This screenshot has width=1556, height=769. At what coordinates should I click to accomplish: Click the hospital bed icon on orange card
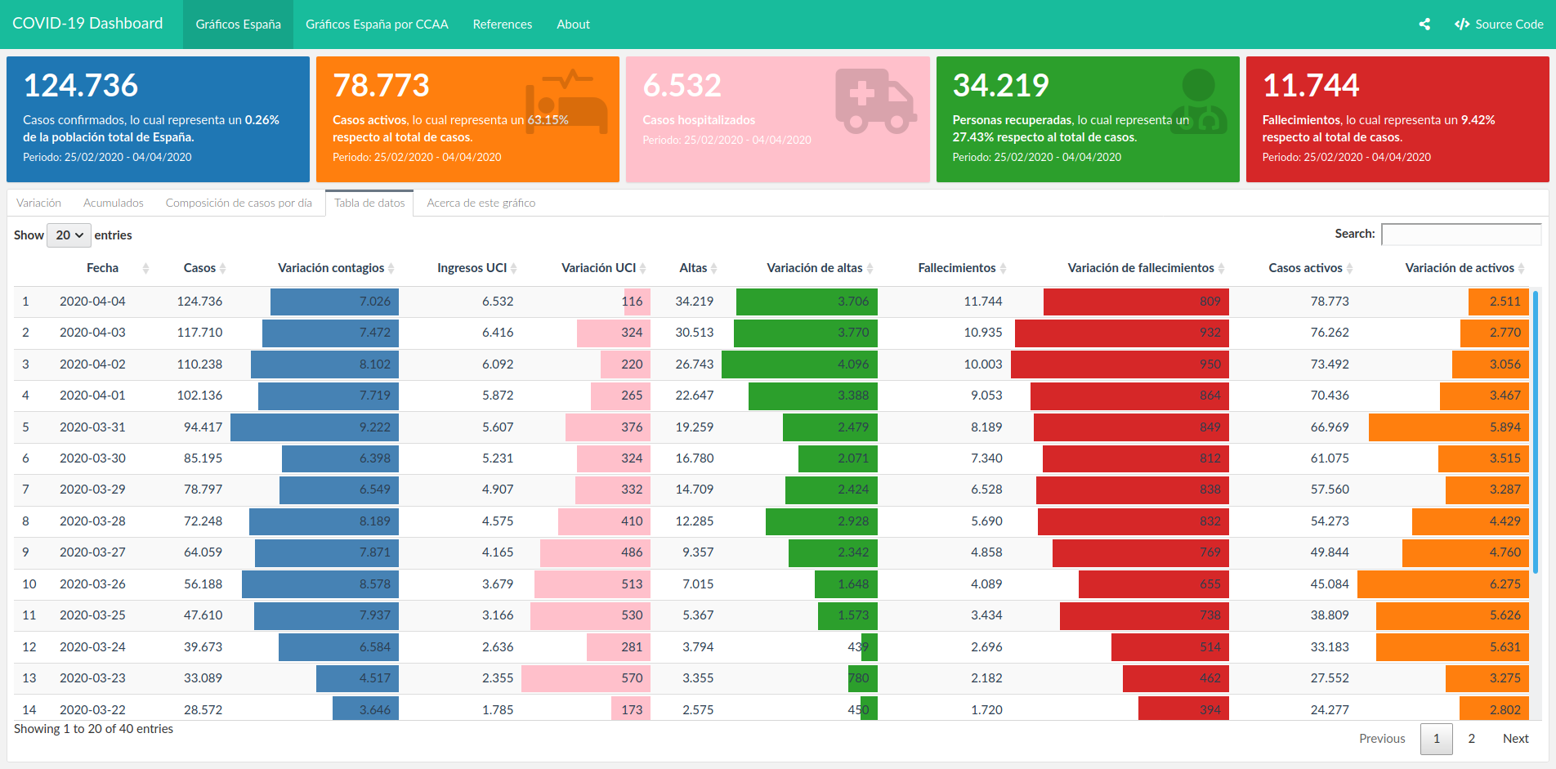click(566, 101)
